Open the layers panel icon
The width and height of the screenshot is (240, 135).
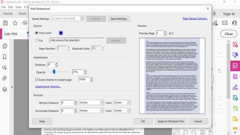pos(4,89)
